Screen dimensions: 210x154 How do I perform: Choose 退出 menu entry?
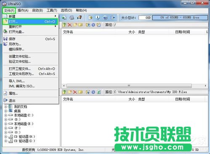coord(30,101)
